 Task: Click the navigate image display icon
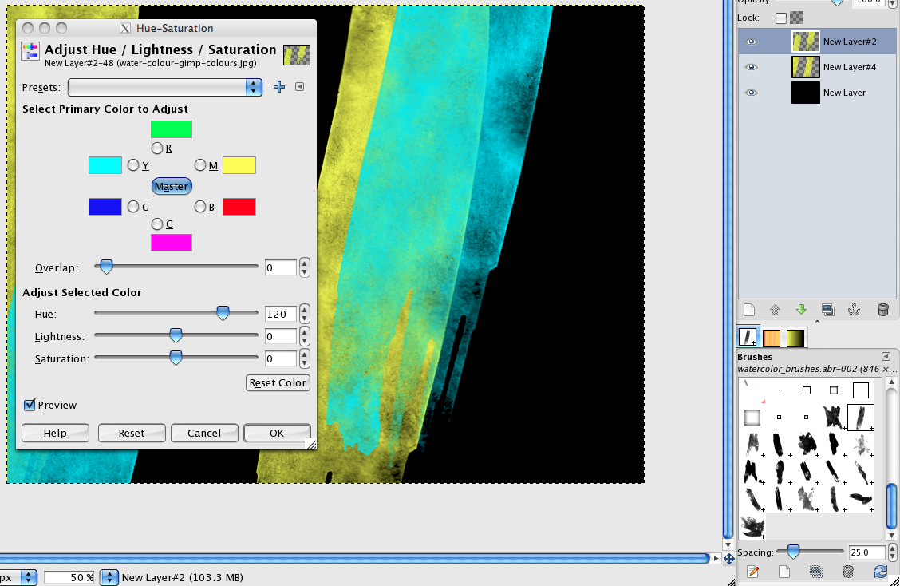(729, 558)
